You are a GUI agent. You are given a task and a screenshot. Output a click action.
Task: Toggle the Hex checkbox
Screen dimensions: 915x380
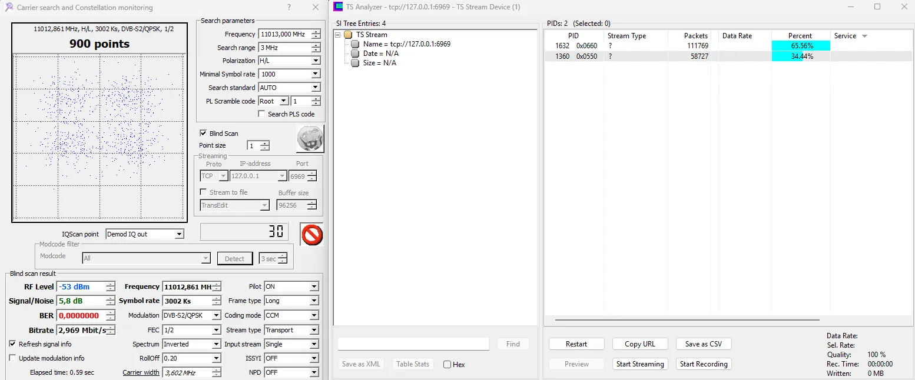[447, 365]
